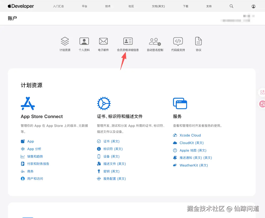The image size is (265, 218).
Task: Open the 社区 nav menu
Action: pos(131,6)
